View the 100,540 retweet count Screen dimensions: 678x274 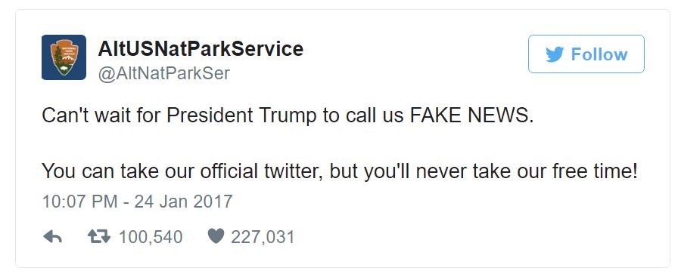[151, 237]
